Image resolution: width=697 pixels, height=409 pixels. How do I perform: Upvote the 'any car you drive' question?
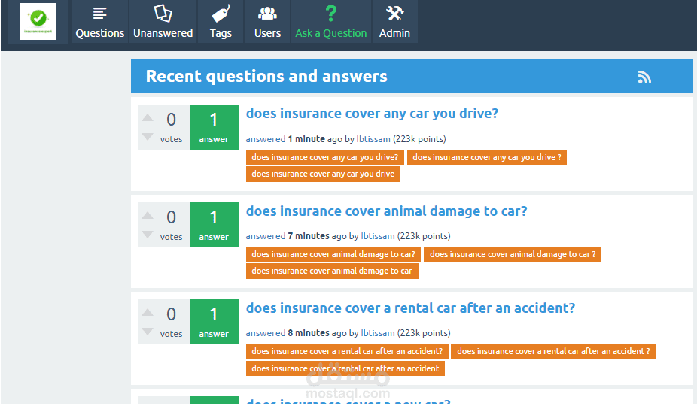[148, 118]
